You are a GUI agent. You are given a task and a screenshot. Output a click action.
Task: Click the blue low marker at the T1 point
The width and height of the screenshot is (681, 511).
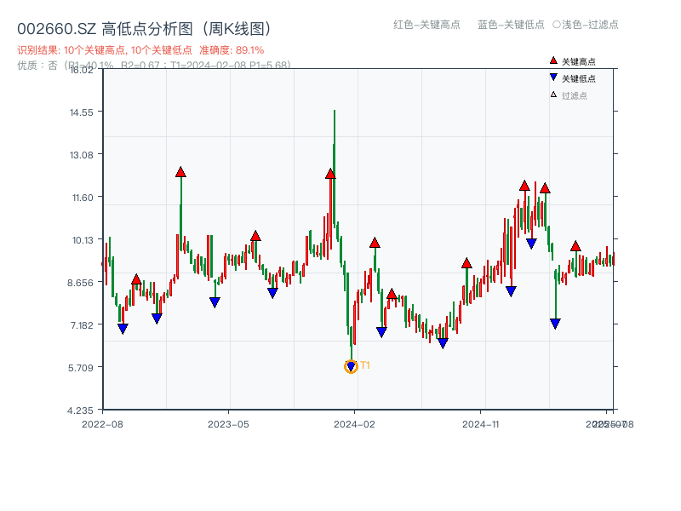tap(351, 367)
